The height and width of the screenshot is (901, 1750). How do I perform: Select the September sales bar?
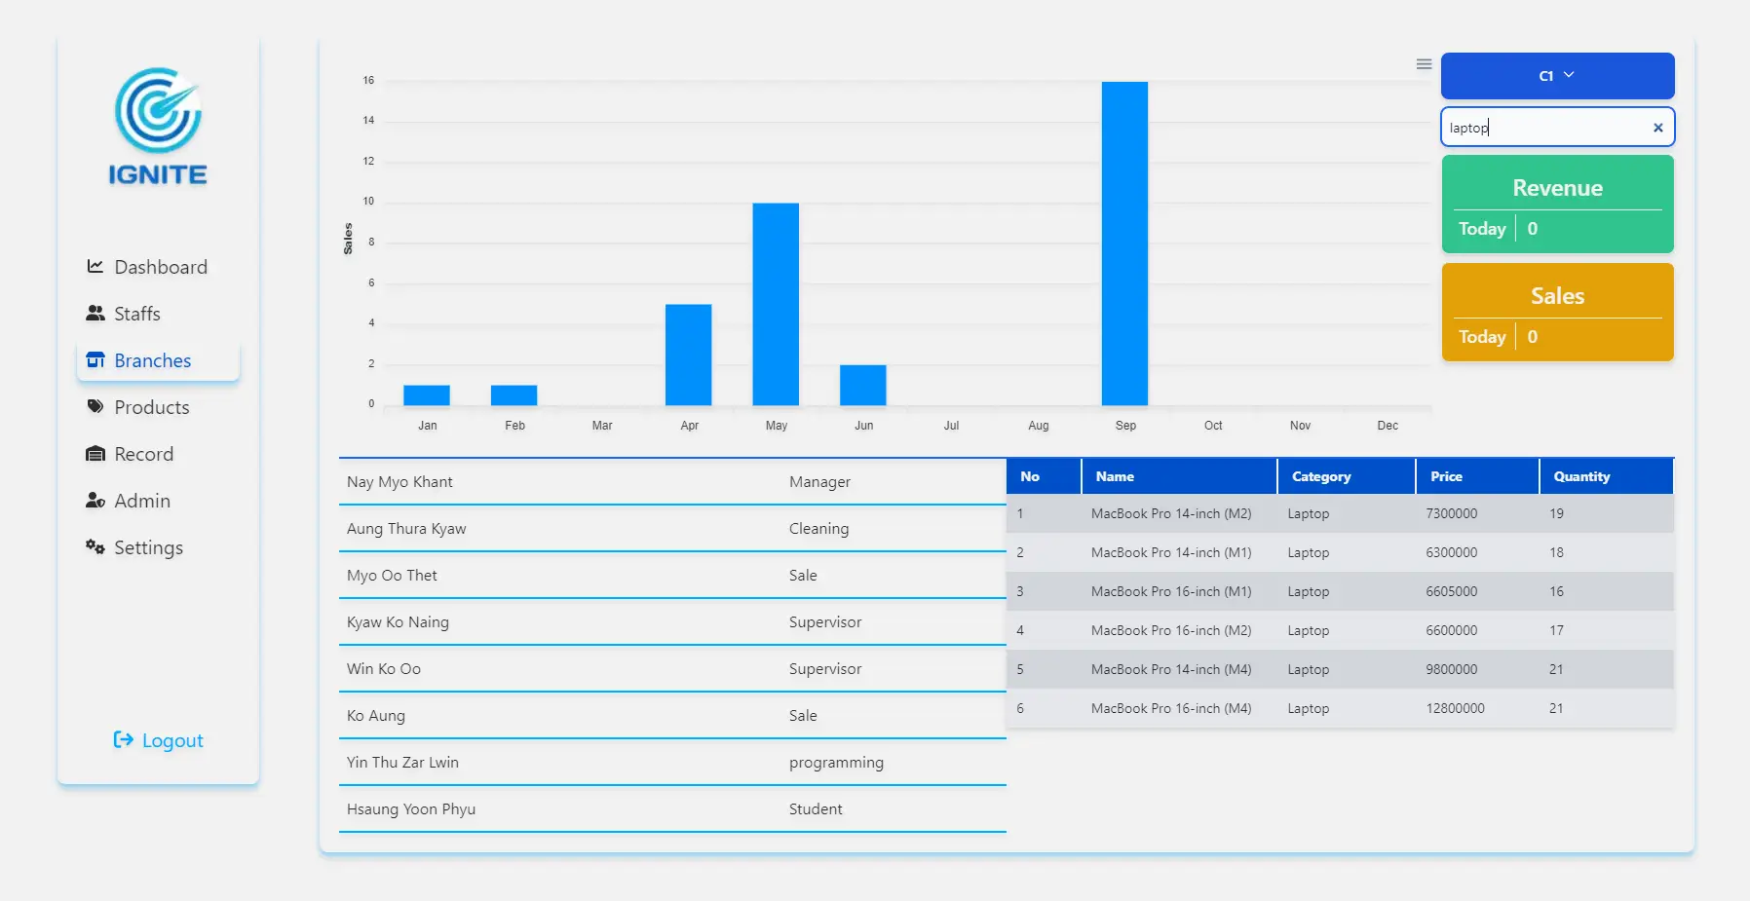tap(1124, 244)
